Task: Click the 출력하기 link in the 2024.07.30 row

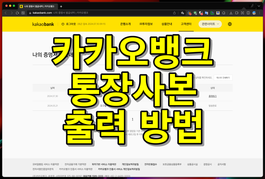Action: 212,96
